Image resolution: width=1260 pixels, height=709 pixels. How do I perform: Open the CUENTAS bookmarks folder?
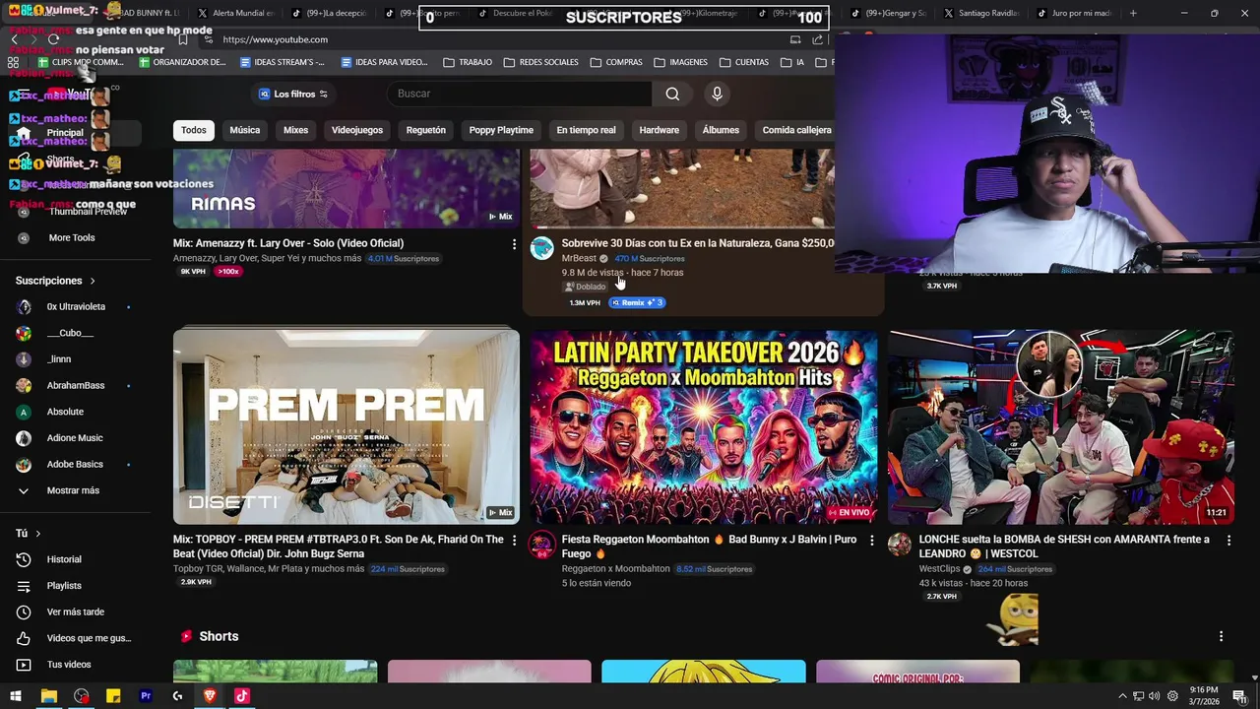point(743,62)
